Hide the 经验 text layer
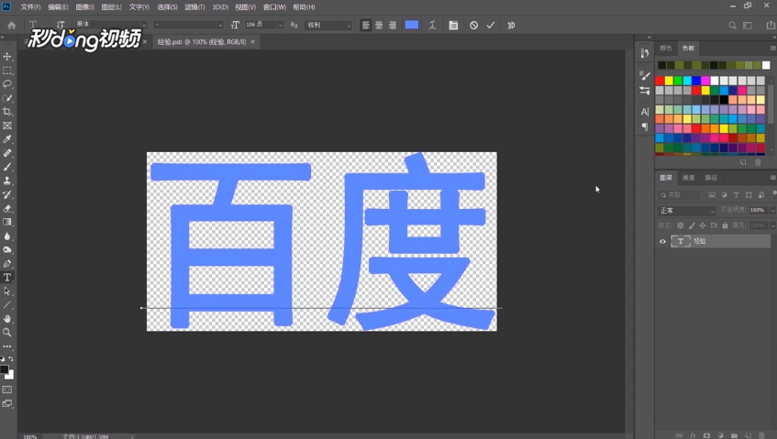Image resolution: width=777 pixels, height=439 pixels. (662, 242)
